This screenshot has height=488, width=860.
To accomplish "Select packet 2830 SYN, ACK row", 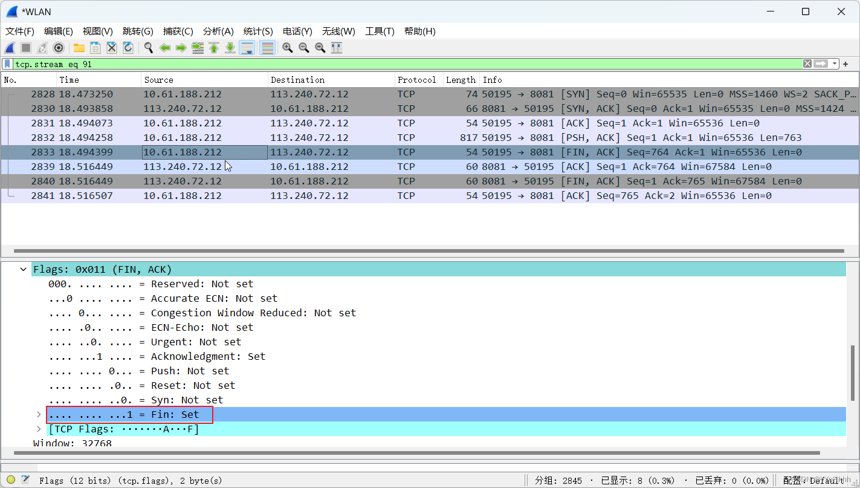I will (430, 109).
